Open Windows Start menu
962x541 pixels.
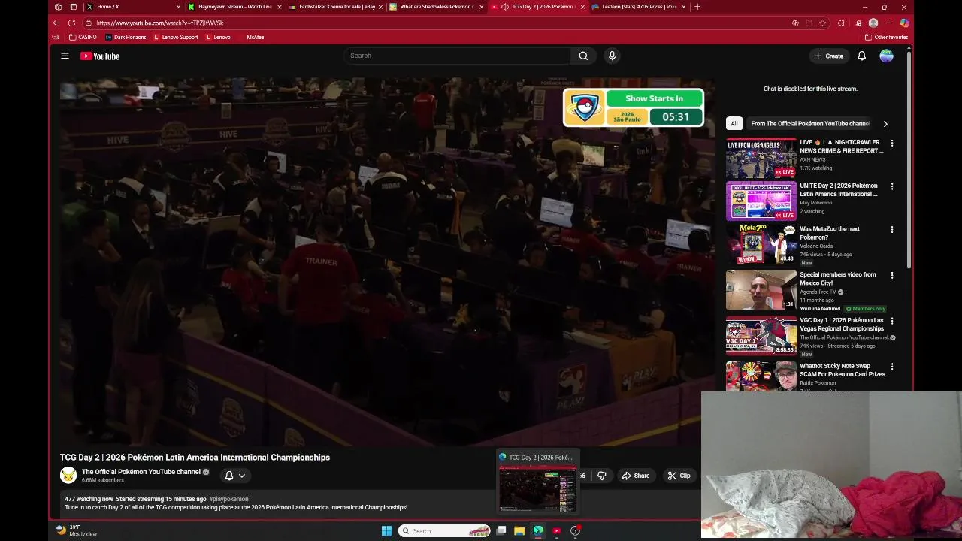pyautogui.click(x=386, y=531)
